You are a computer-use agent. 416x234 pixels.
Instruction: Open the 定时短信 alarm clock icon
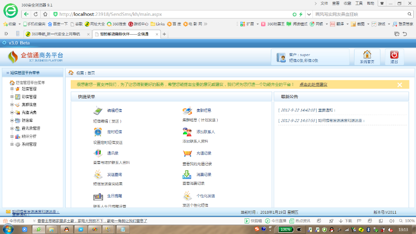98,132
